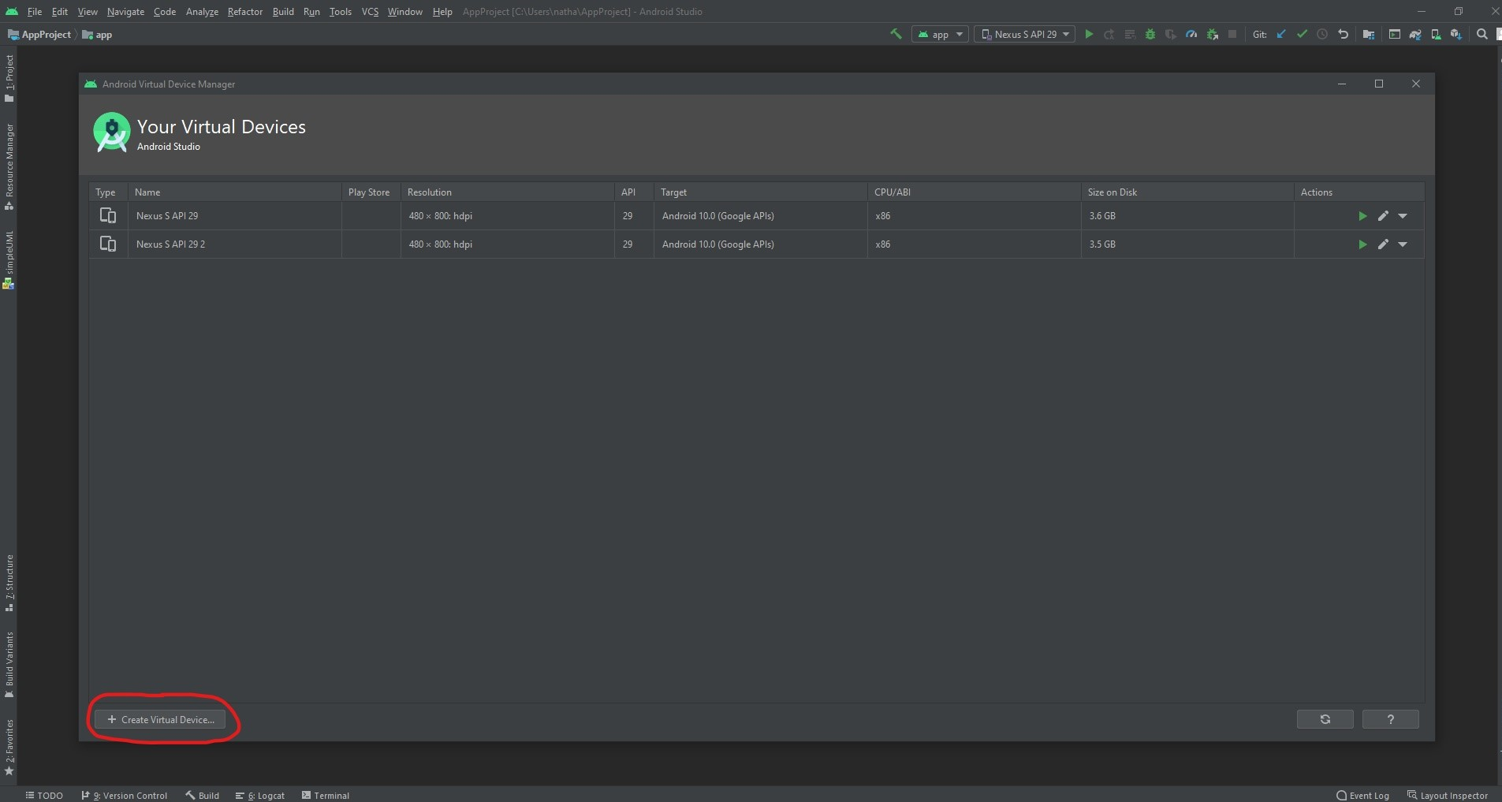Expand actions dropdown for Nexus S API 29

pos(1403,215)
